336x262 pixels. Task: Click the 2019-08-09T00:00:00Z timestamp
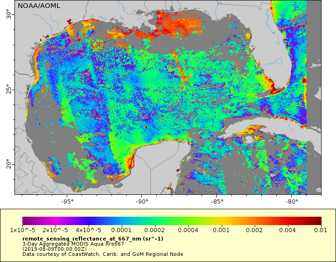click(55, 249)
